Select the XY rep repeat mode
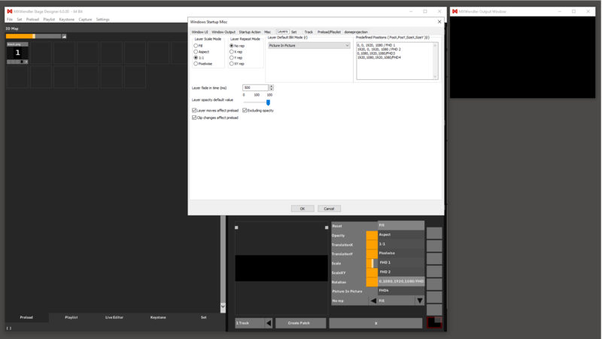 (232, 64)
